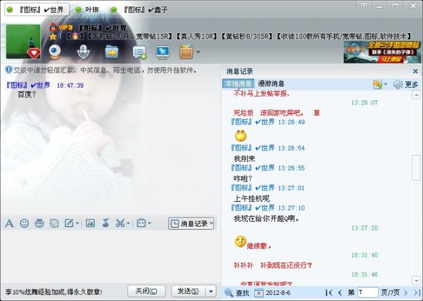
Task: Insert a picture into the message
Action: (90, 223)
